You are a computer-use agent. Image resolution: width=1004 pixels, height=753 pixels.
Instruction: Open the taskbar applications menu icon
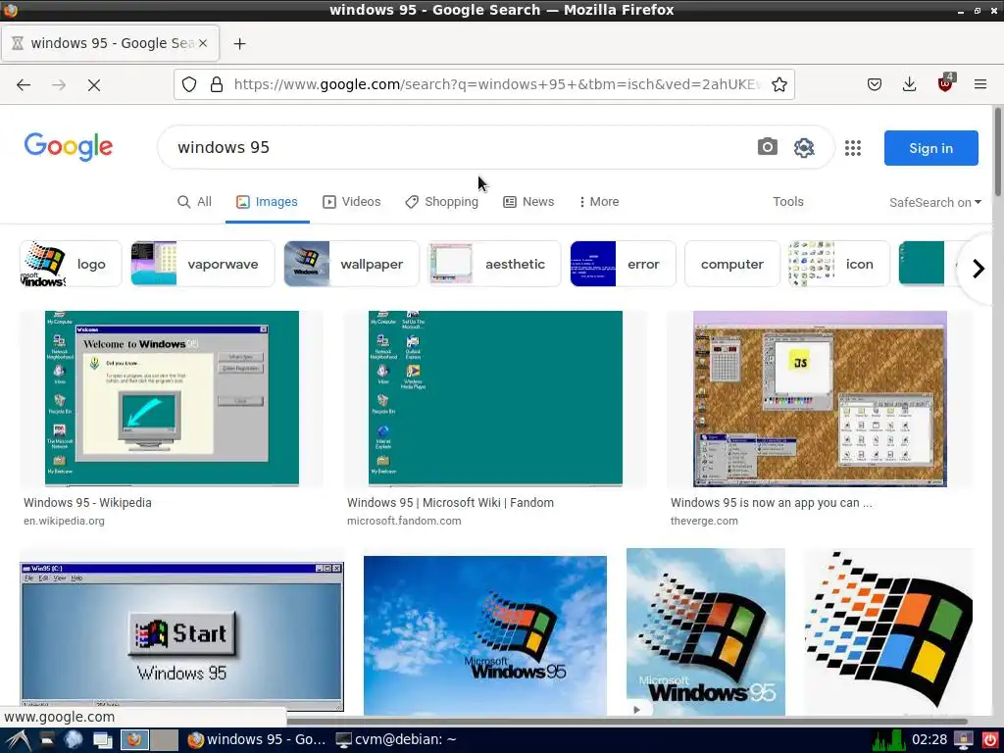[18, 740]
